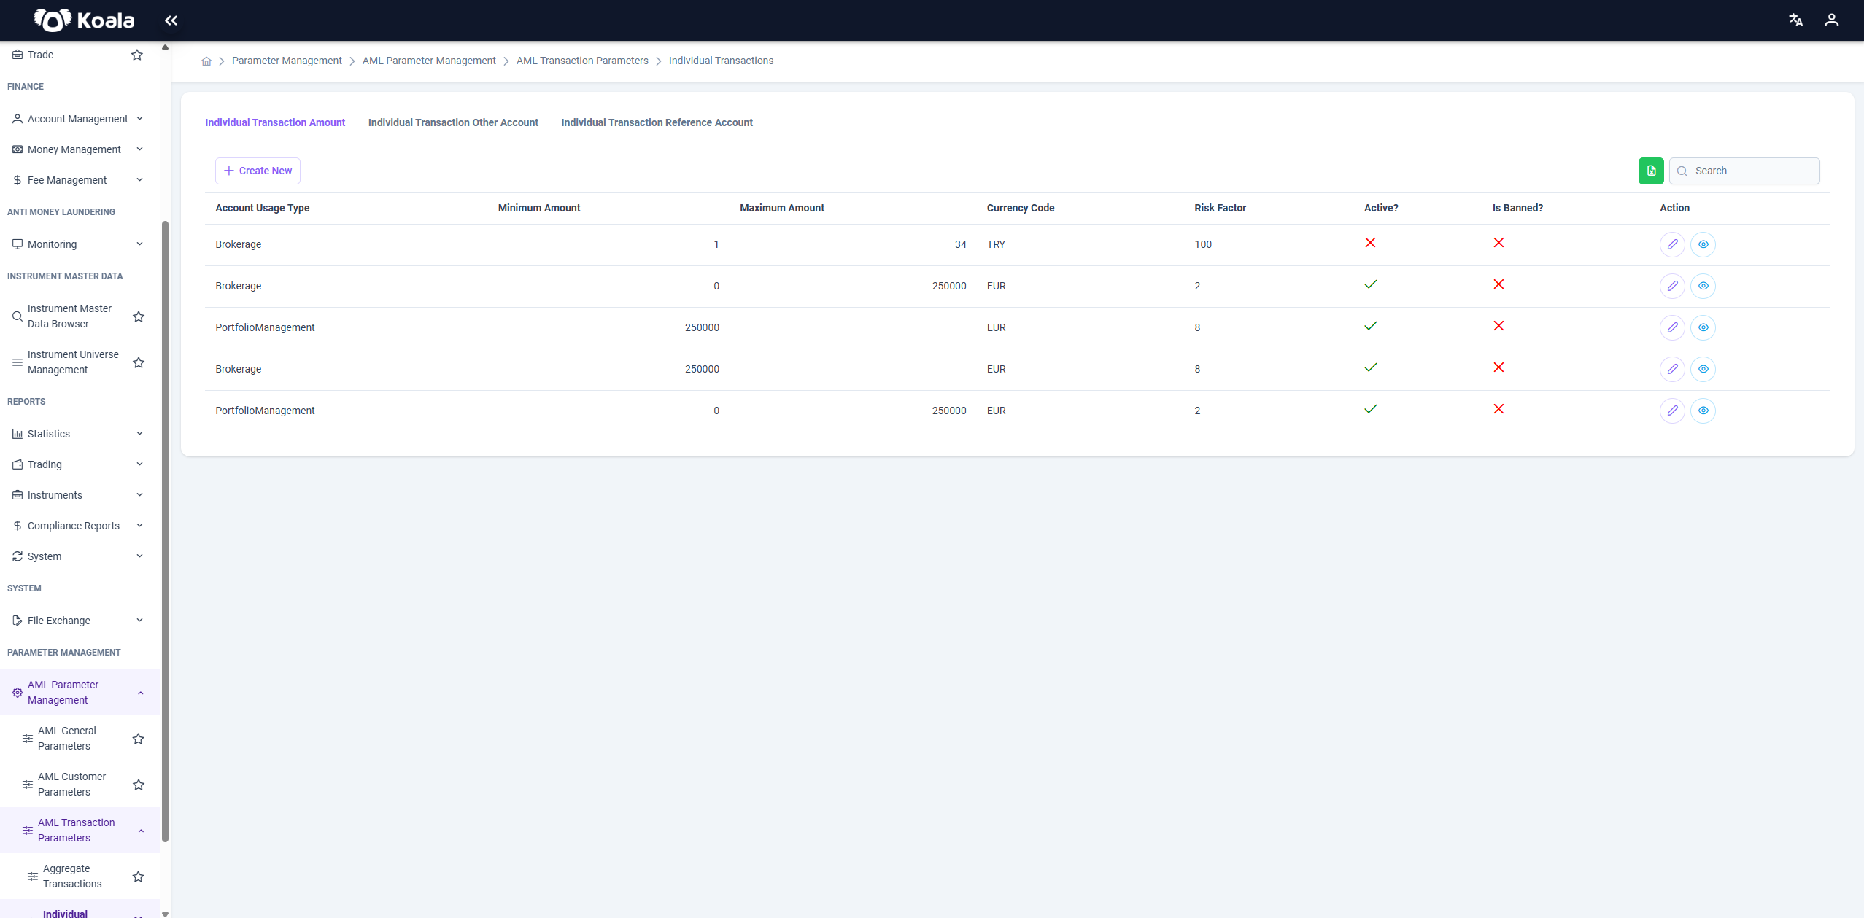Export table with green Excel icon
This screenshot has height=918, width=1864.
(1651, 171)
